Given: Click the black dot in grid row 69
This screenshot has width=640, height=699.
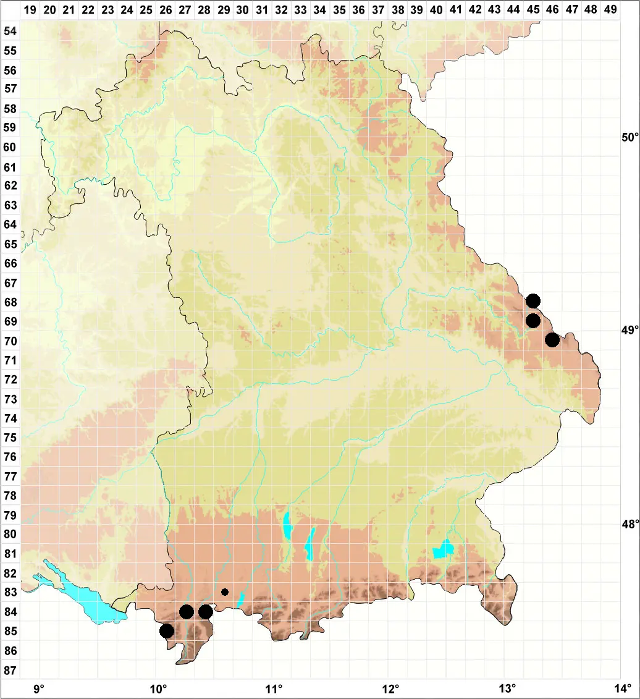Looking at the screenshot, I should pos(533,321).
